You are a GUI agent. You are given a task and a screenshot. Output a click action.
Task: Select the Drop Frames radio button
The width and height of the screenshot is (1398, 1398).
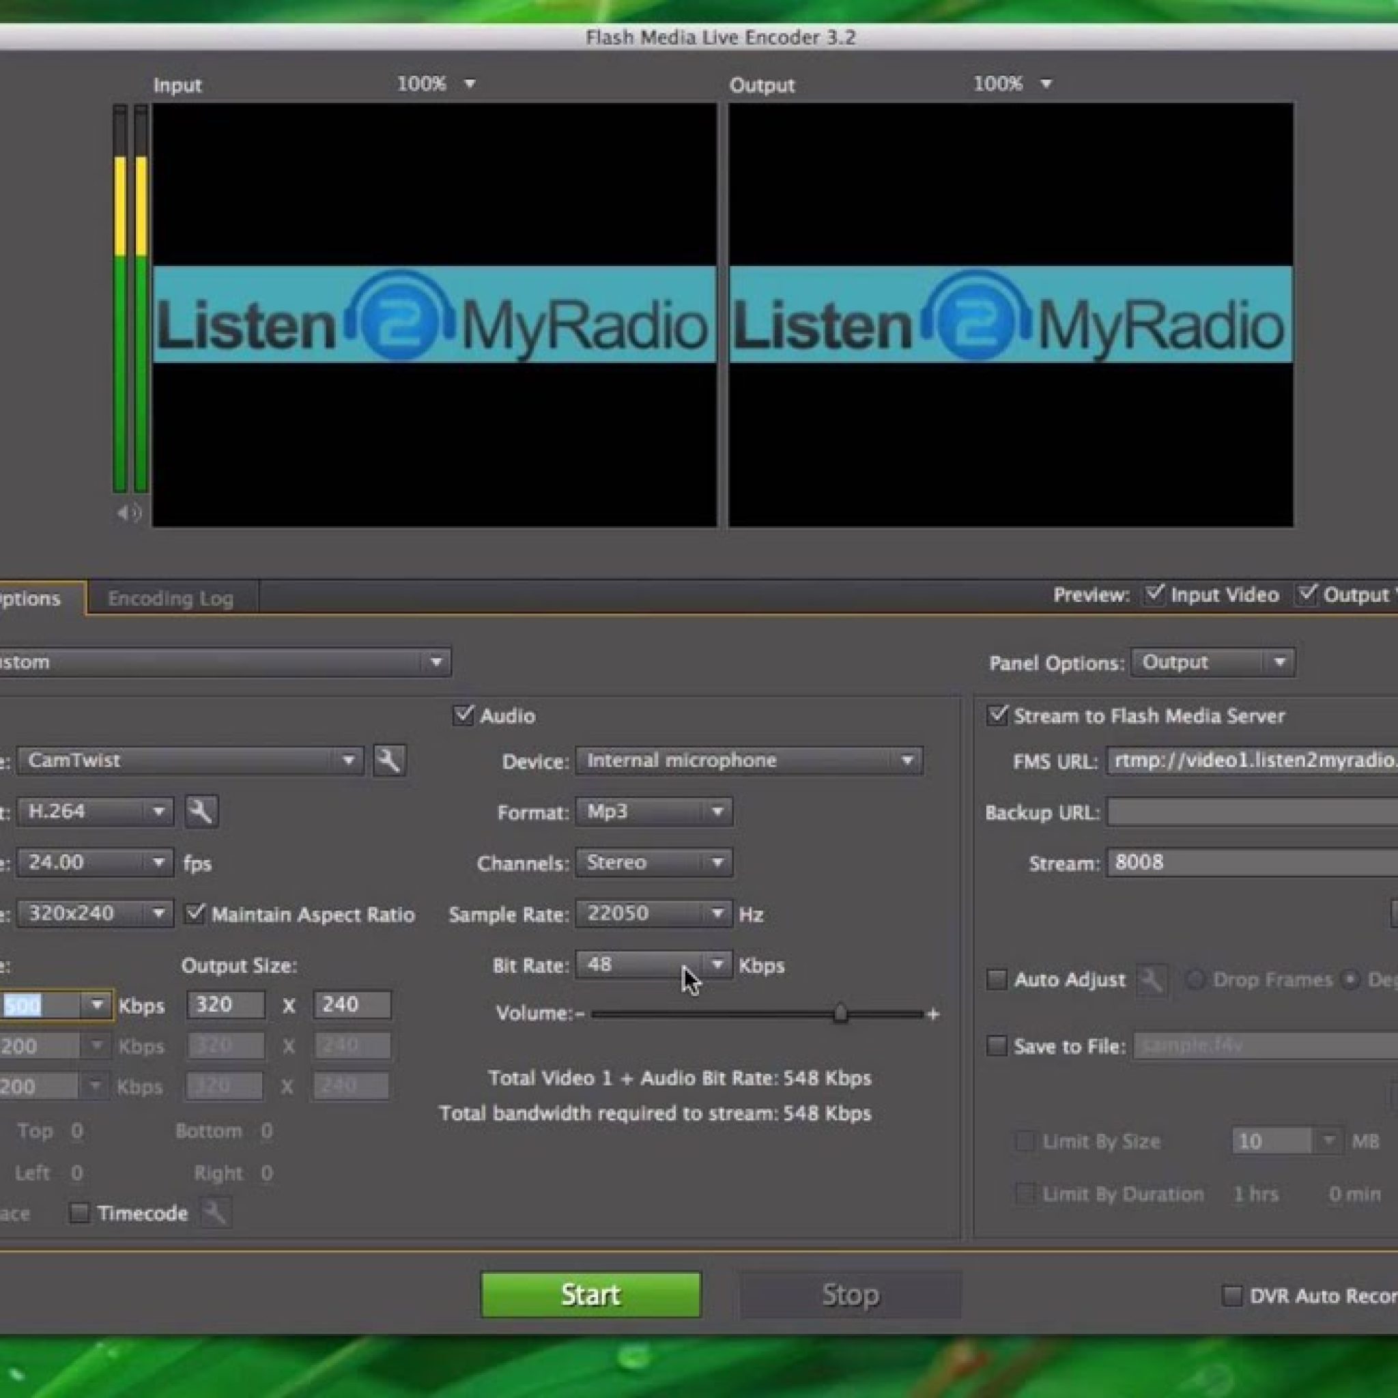[x=1195, y=979]
